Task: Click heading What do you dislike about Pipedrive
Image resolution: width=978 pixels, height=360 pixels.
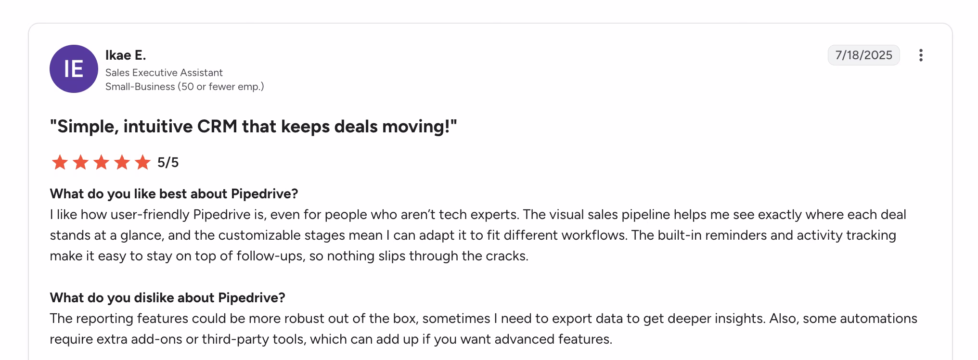Action: pos(167,297)
